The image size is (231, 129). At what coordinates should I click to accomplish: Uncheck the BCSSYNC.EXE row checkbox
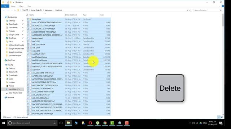[x=28, y=114]
